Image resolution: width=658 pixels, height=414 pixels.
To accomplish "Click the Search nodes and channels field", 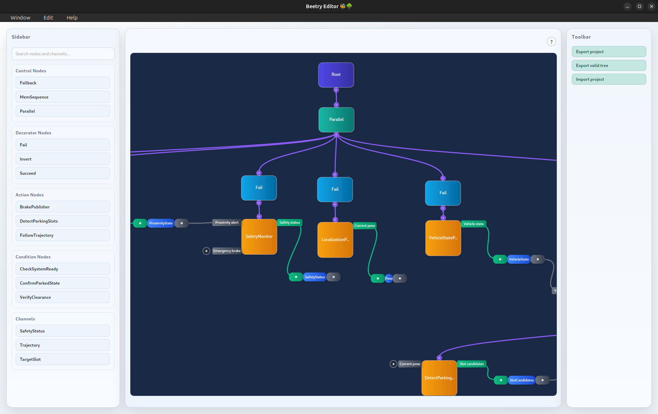I will pos(63,54).
